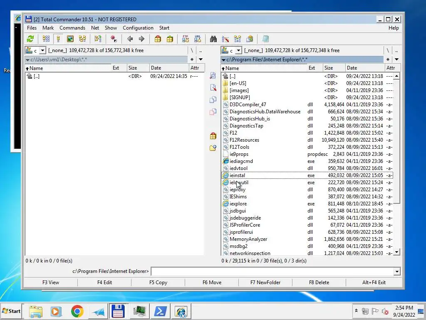Open file search binoculars icon

click(213, 39)
